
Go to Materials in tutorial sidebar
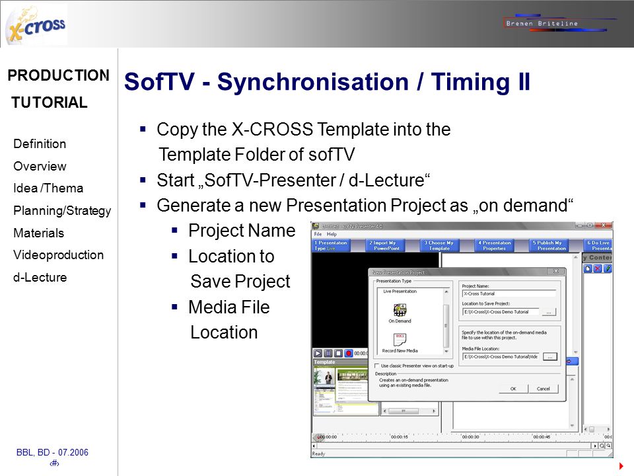tap(38, 233)
